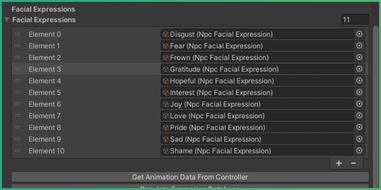Open object picker for Joy expression
This screenshot has height=190, width=381.
point(359,104)
